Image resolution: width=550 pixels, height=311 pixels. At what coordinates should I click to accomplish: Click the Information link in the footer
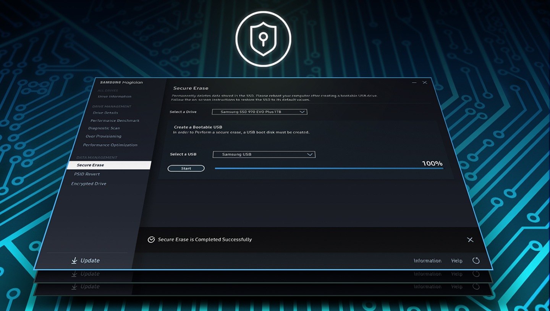[x=427, y=261]
